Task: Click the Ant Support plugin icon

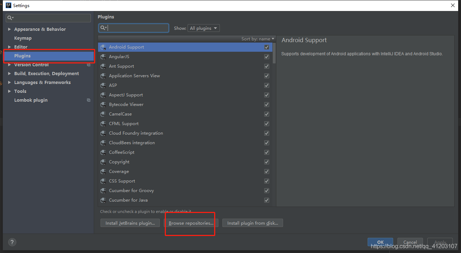Action: [x=103, y=66]
